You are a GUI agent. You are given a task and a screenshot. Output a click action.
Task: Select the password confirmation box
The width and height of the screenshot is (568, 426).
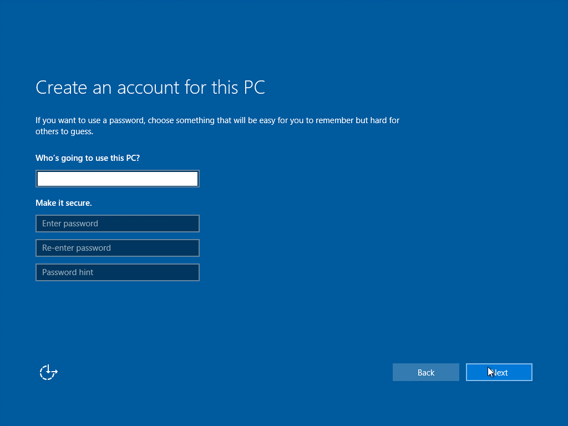pos(117,248)
